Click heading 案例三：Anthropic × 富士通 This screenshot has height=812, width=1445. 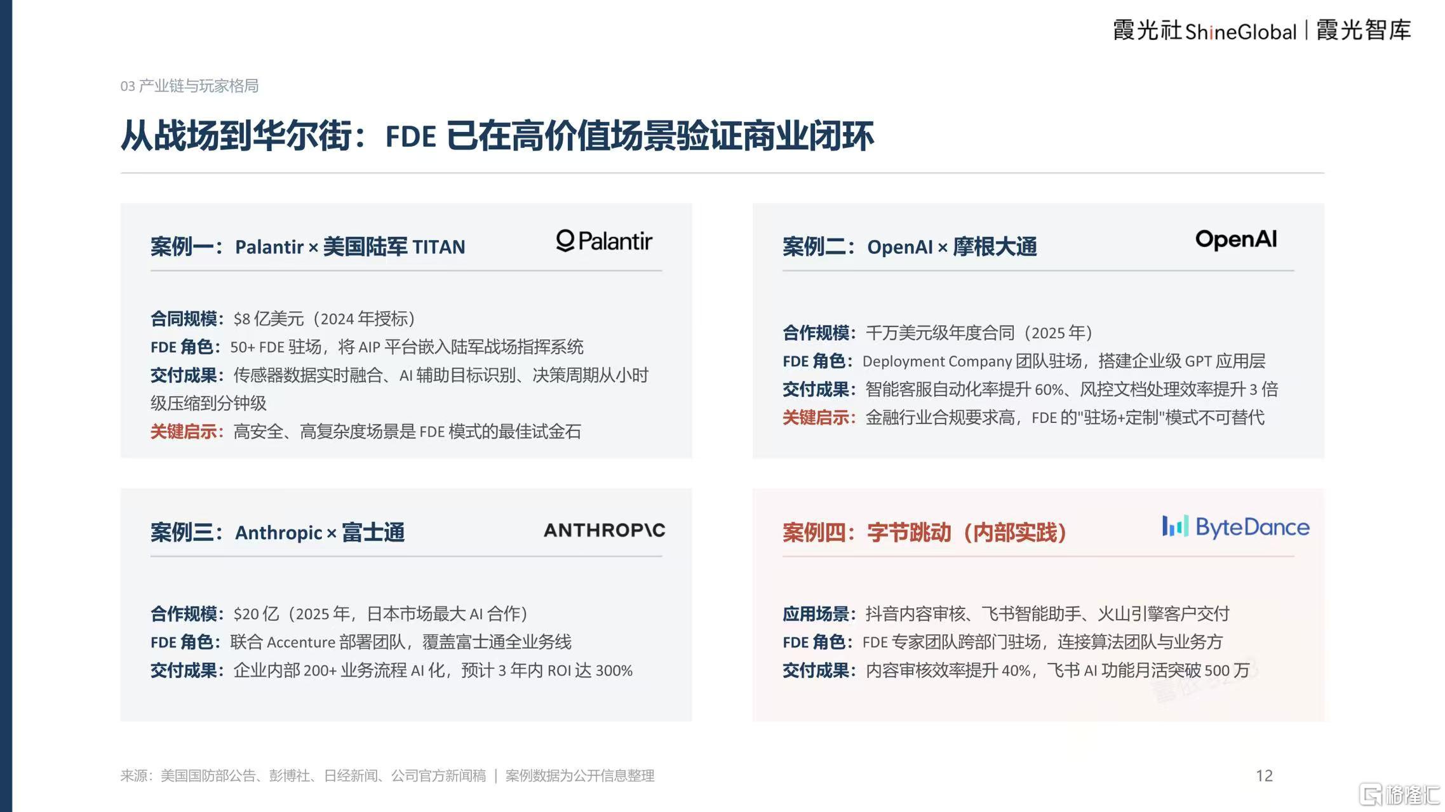[278, 532]
